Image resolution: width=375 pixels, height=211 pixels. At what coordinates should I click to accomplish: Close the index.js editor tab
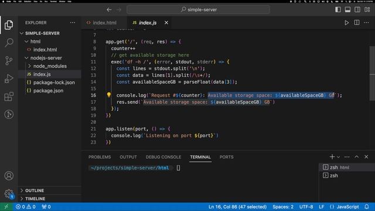(x=166, y=22)
